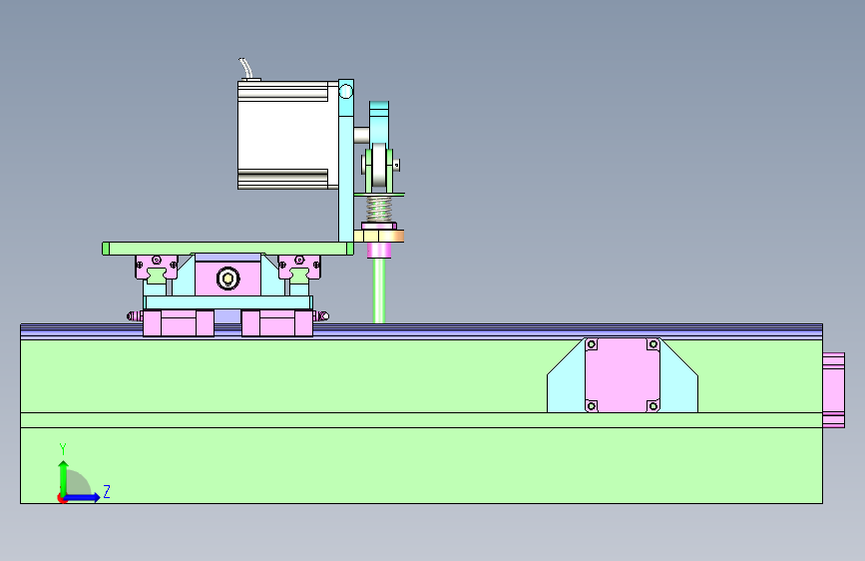
Task: Select the white stepper motor body
Action: pyautogui.click(x=287, y=136)
